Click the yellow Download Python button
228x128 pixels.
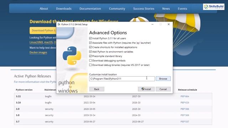pyautogui.click(x=43, y=31)
